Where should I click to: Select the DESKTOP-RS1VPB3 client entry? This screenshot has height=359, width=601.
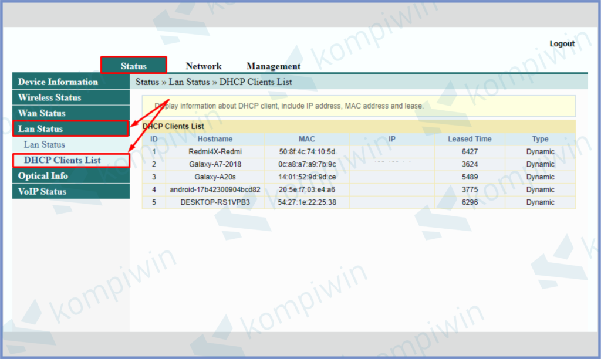coord(215,202)
